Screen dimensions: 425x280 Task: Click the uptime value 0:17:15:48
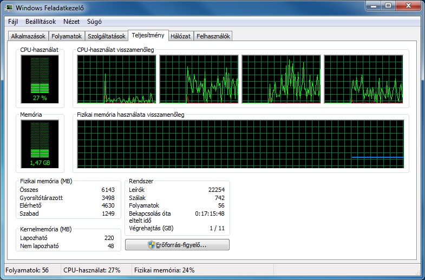[x=210, y=214]
